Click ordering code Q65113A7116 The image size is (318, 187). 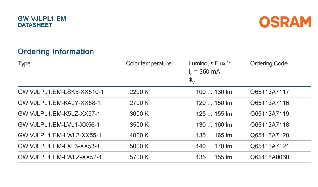point(269,103)
